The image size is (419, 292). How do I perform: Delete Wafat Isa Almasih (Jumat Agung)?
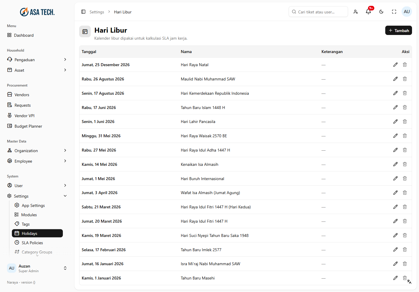[x=405, y=193]
